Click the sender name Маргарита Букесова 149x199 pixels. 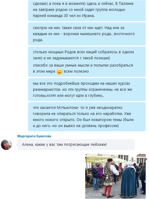(x=34, y=136)
